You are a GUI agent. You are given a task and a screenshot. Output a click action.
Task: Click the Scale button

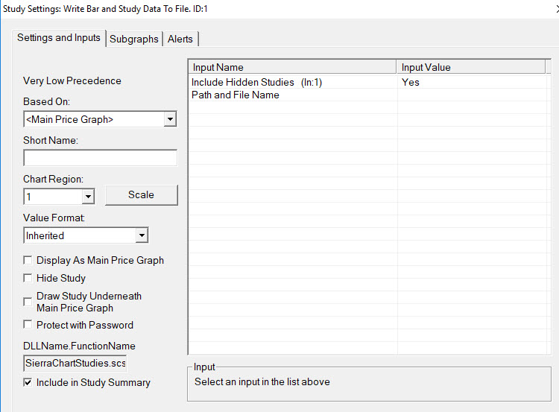tap(141, 194)
